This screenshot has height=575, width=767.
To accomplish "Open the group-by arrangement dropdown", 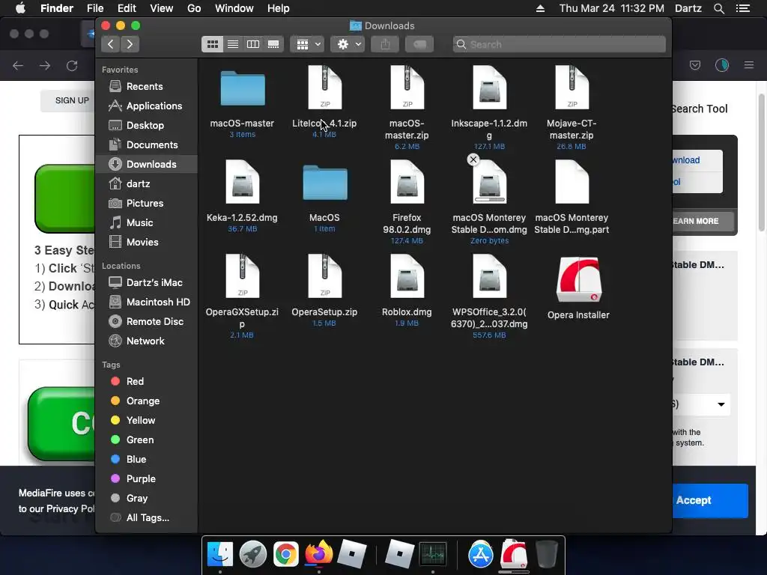I will [x=307, y=44].
